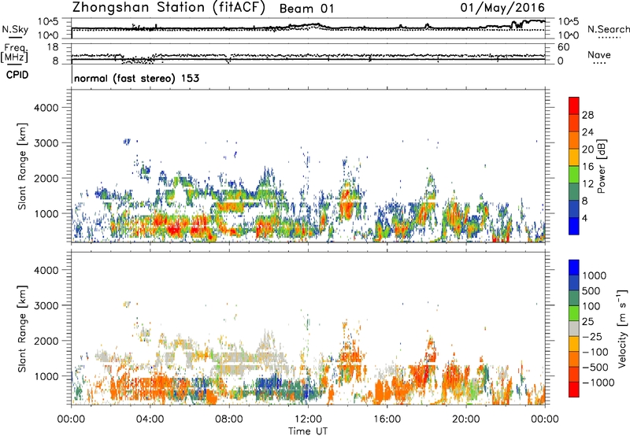Click 'normal (fast stereo) 153' text
Image resolution: width=630 pixels, height=436 pixels.
coord(136,78)
